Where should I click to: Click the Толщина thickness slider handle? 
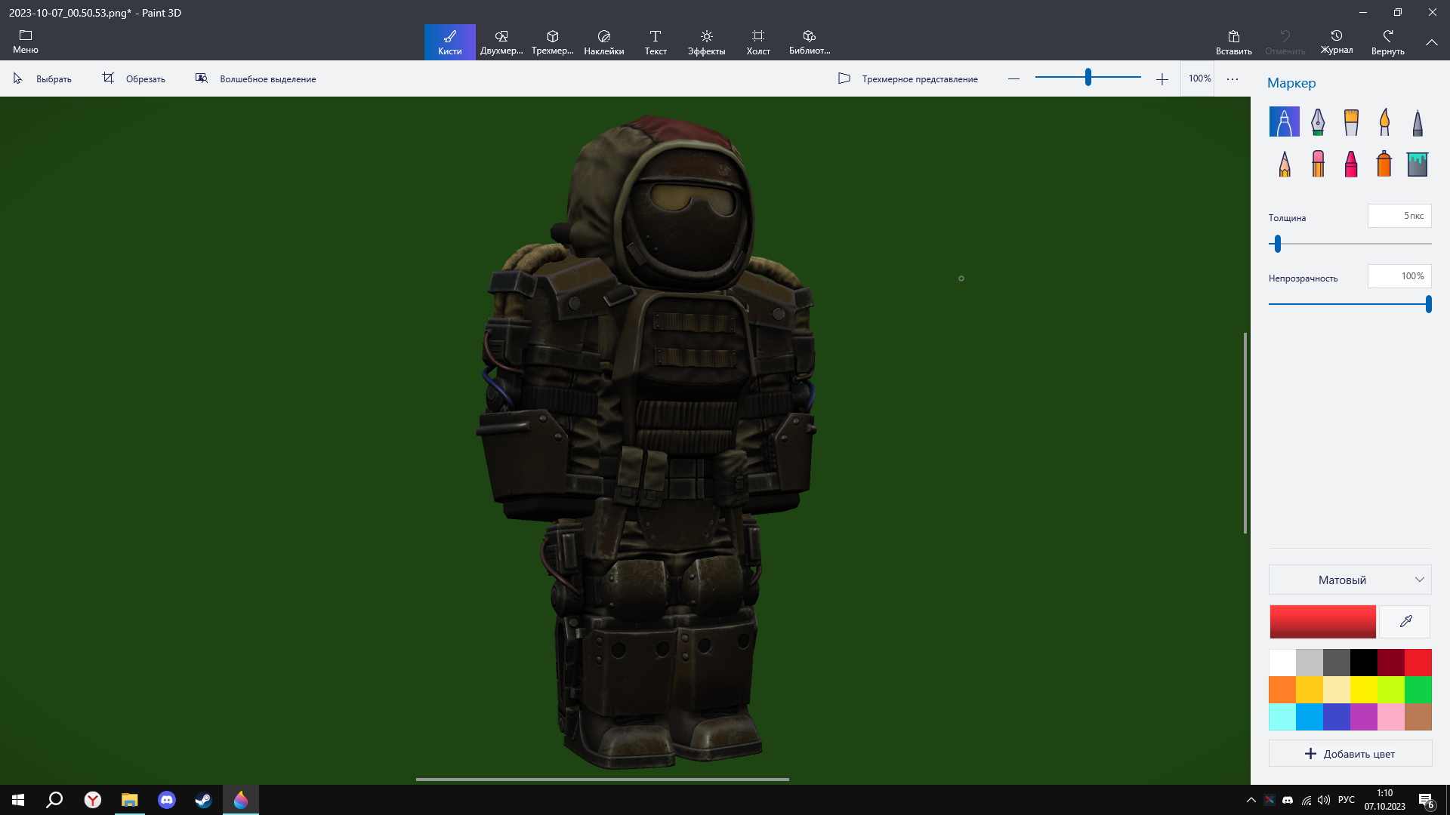1278,244
